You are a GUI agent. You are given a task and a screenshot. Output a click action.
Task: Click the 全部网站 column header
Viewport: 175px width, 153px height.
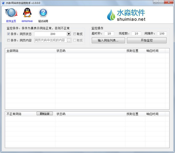point(30,51)
